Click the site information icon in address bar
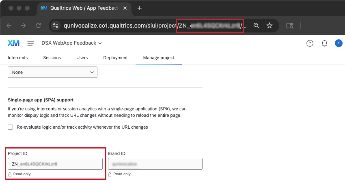 click(56, 26)
